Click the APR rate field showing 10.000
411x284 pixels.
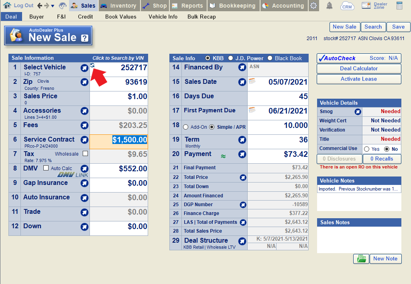coord(278,127)
